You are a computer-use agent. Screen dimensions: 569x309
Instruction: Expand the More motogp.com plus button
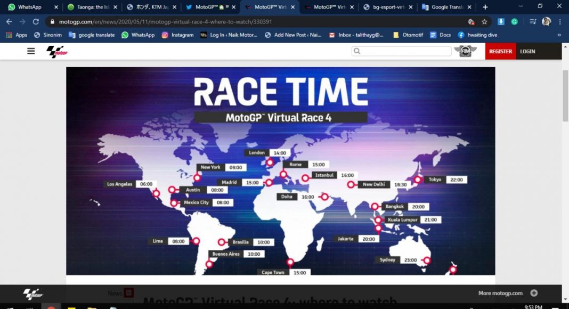tap(534, 293)
